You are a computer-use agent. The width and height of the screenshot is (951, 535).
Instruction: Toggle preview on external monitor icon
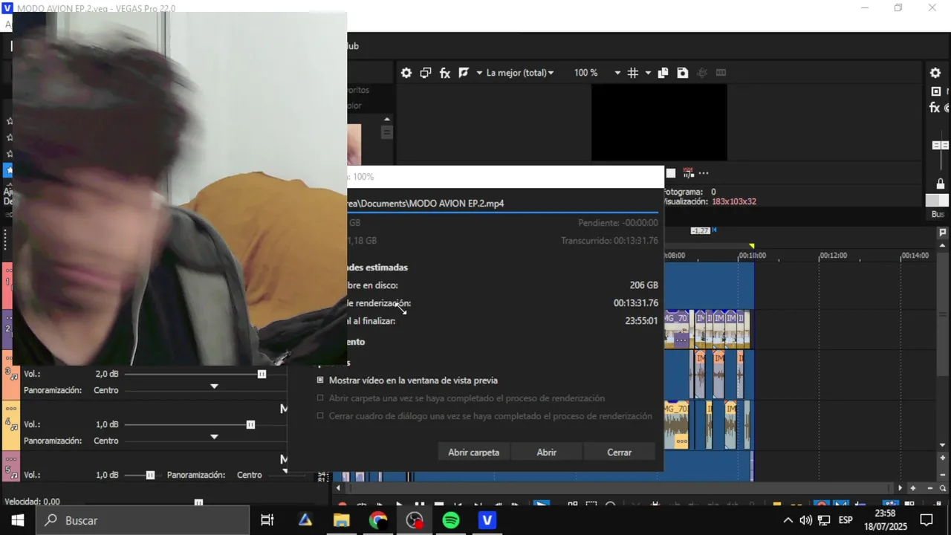(x=426, y=73)
